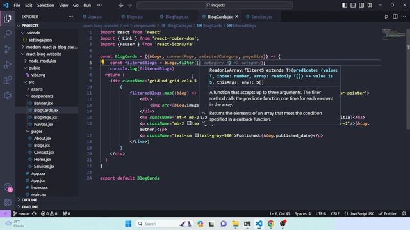Open the Selection menu
410x230 pixels.
point(45,5)
